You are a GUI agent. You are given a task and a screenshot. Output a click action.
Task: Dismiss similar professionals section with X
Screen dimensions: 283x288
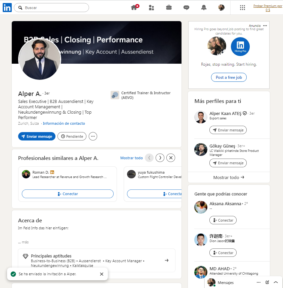click(171, 158)
